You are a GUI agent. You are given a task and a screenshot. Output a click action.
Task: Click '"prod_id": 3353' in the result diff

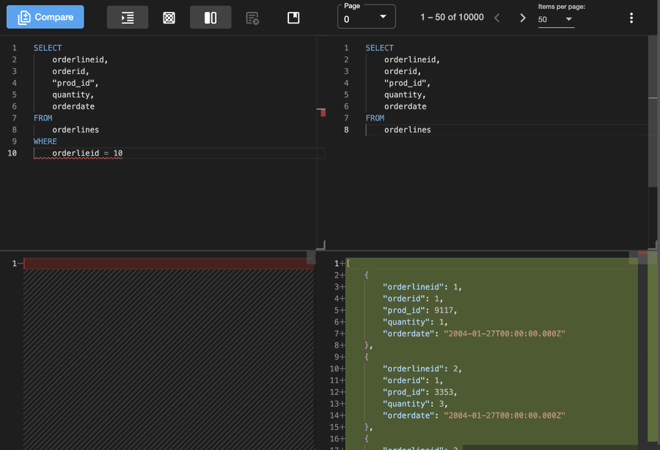(417, 392)
